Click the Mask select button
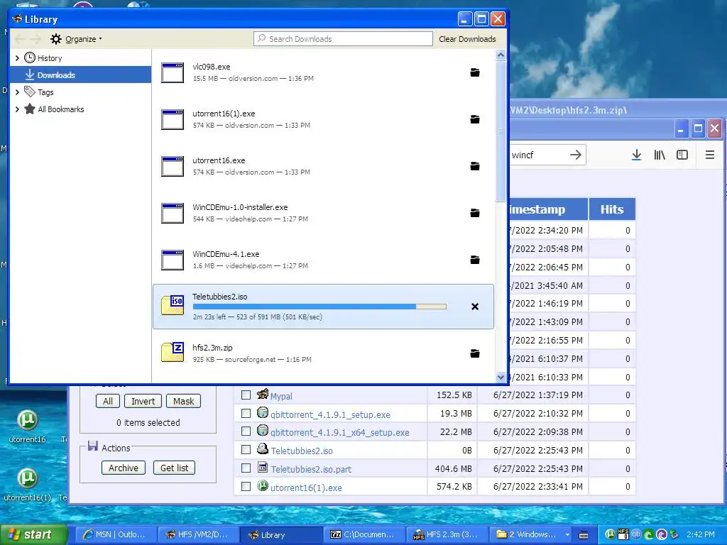Screen dimensions: 727x545 184,402
